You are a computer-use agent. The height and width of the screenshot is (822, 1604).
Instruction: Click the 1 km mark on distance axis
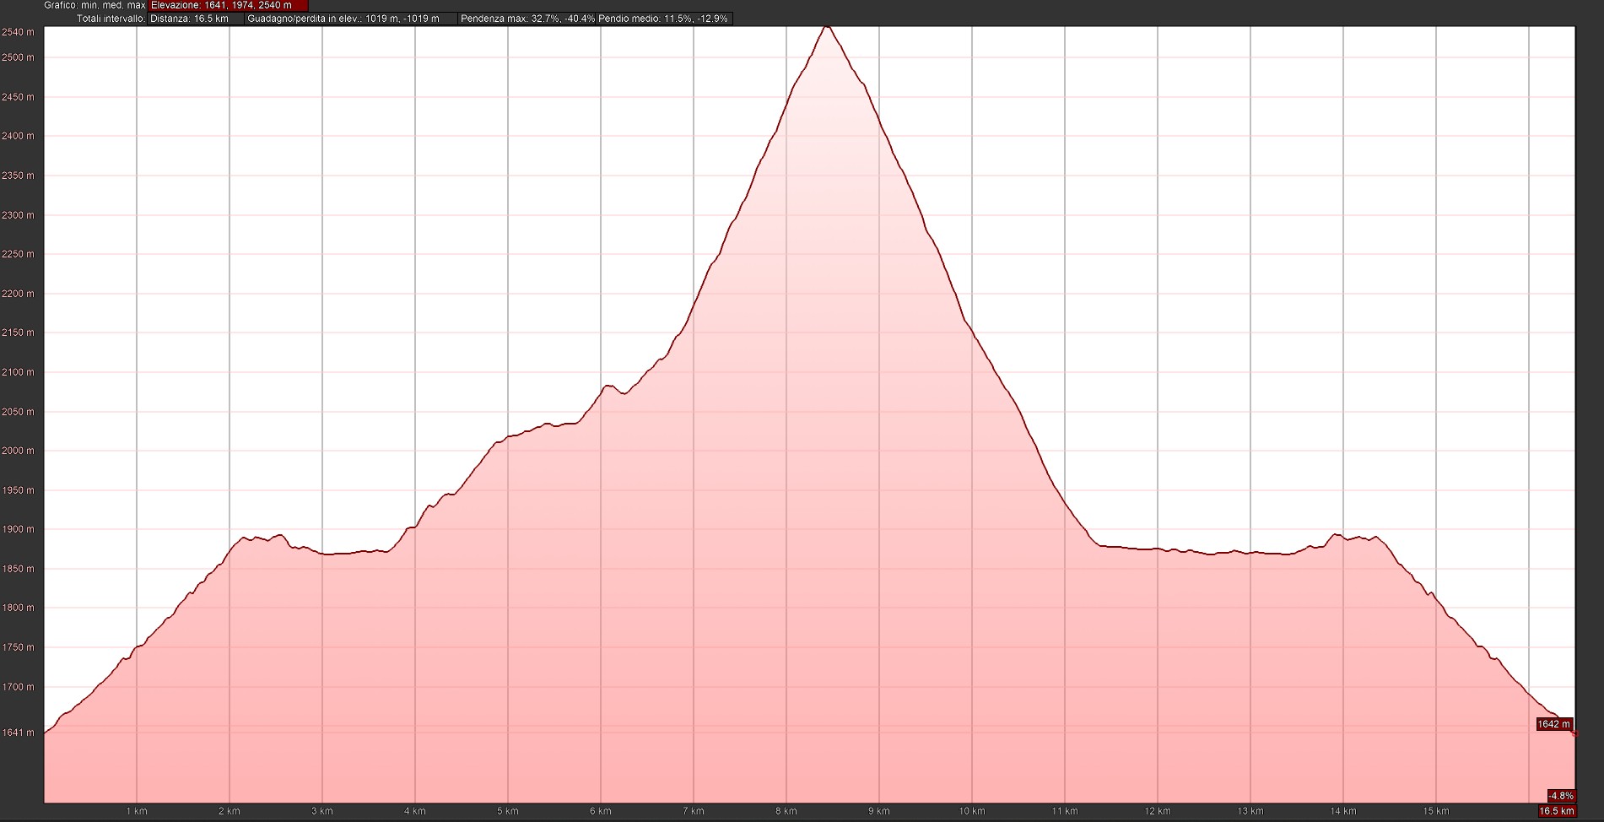pyautogui.click(x=136, y=811)
